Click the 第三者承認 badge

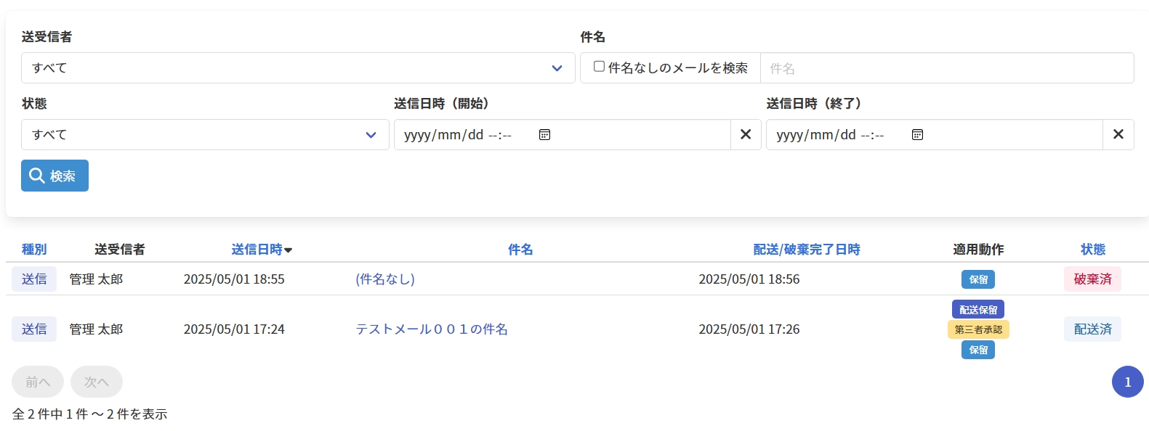point(977,329)
